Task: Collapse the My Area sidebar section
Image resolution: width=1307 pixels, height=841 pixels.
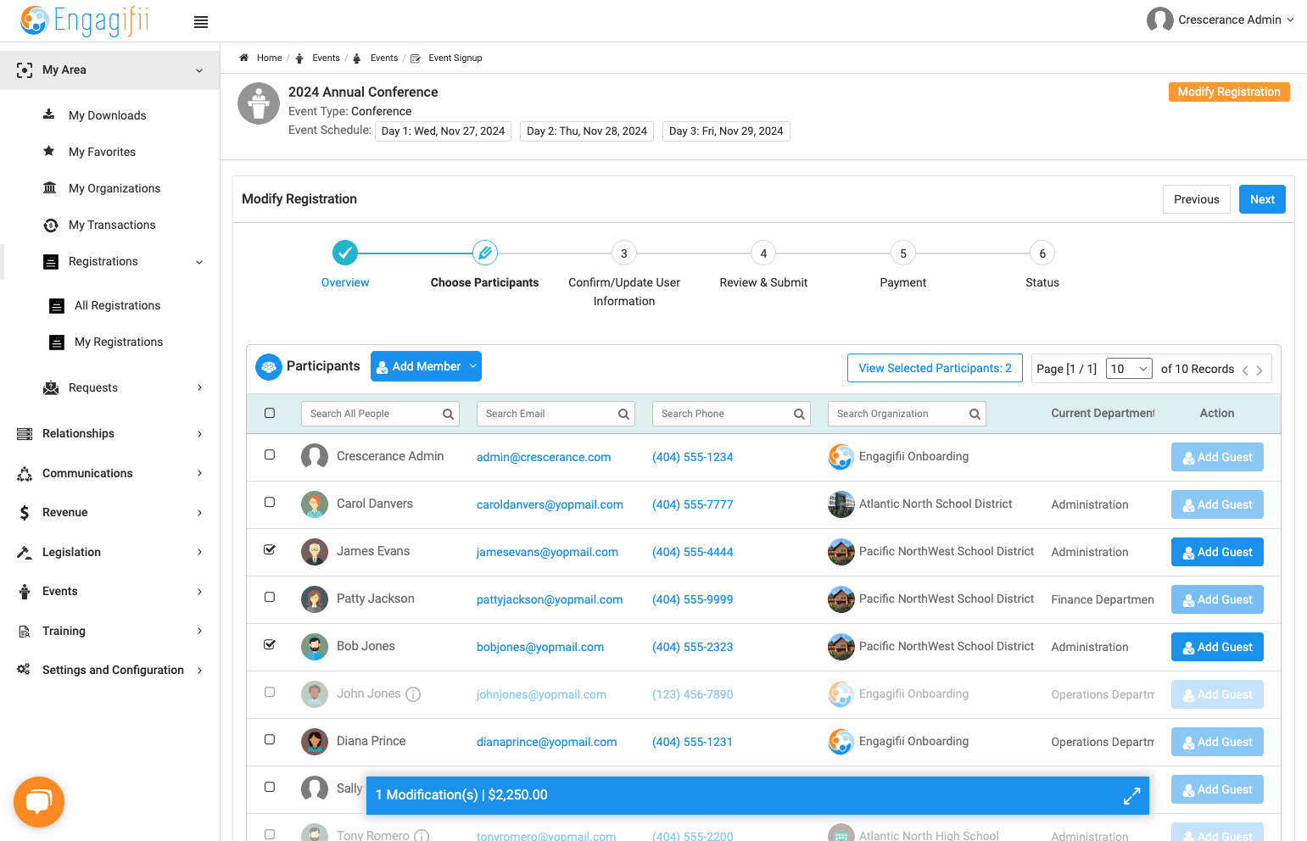Action: [199, 70]
